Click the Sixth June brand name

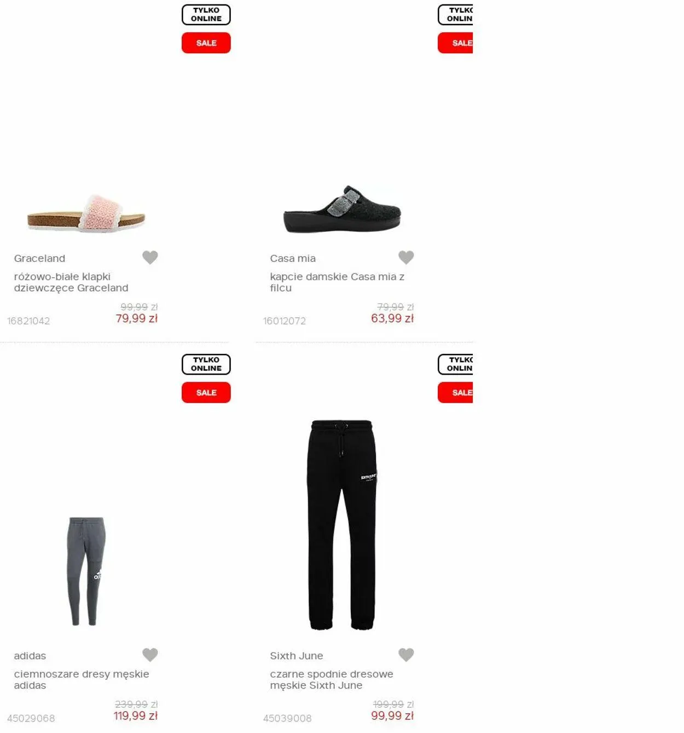coord(297,656)
